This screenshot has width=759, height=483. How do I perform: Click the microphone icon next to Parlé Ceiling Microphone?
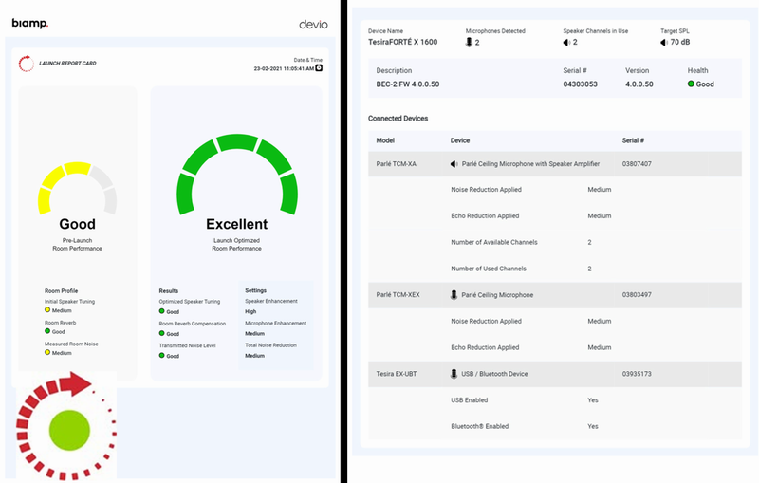pos(454,295)
